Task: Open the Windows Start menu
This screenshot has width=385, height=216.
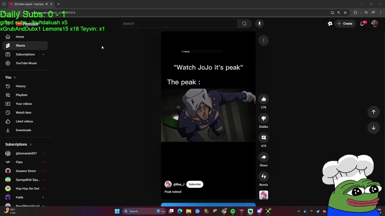Action: click(117, 211)
